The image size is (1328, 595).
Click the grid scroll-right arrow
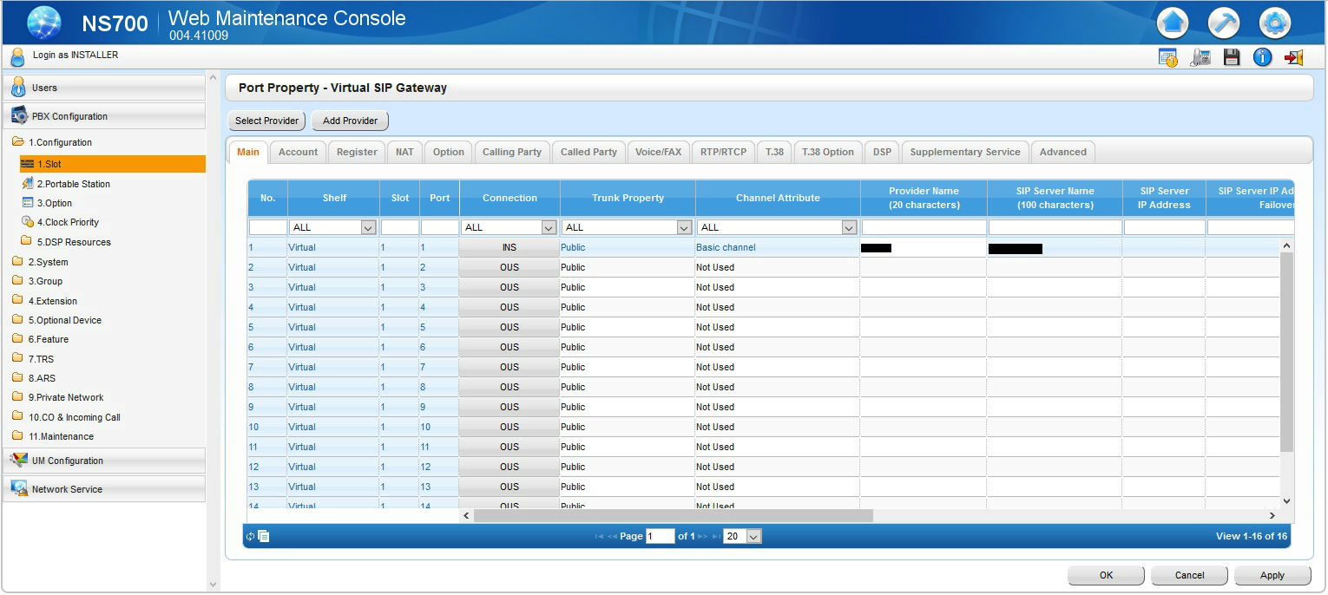coord(1272,515)
